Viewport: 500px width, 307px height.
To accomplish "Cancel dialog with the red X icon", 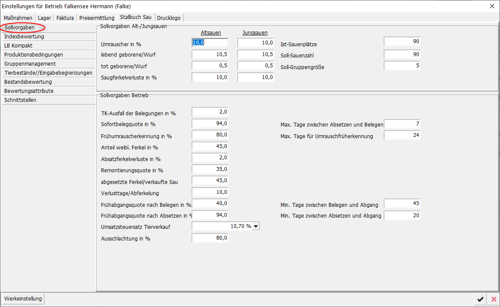I will (494, 299).
